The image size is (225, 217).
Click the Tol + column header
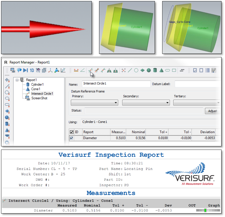coord(157,132)
